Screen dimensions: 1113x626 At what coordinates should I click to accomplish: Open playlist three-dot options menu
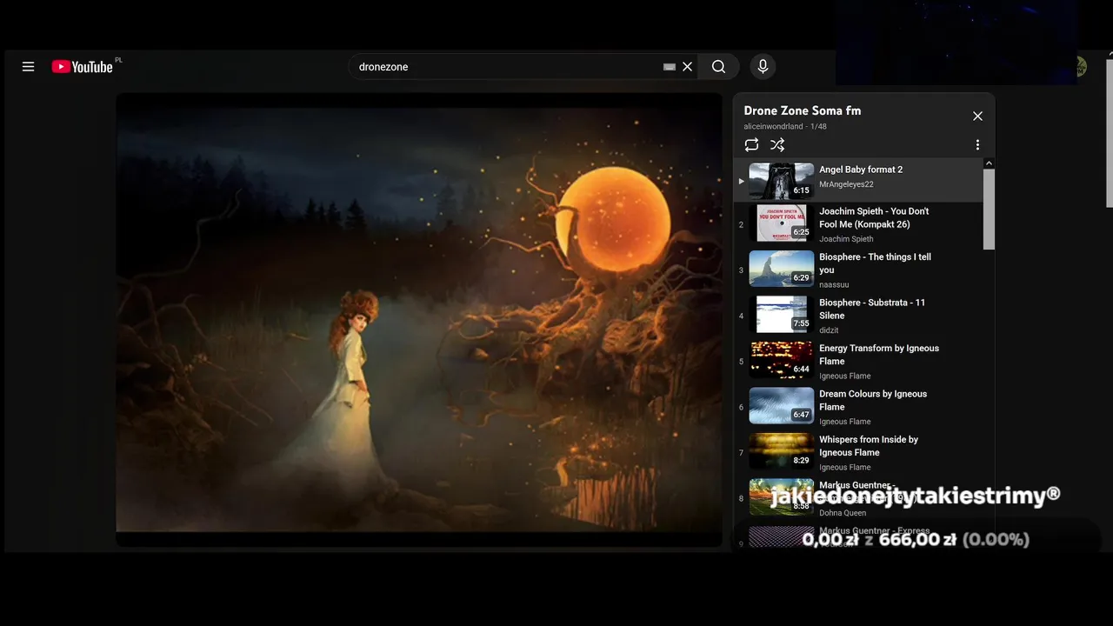[x=977, y=145]
